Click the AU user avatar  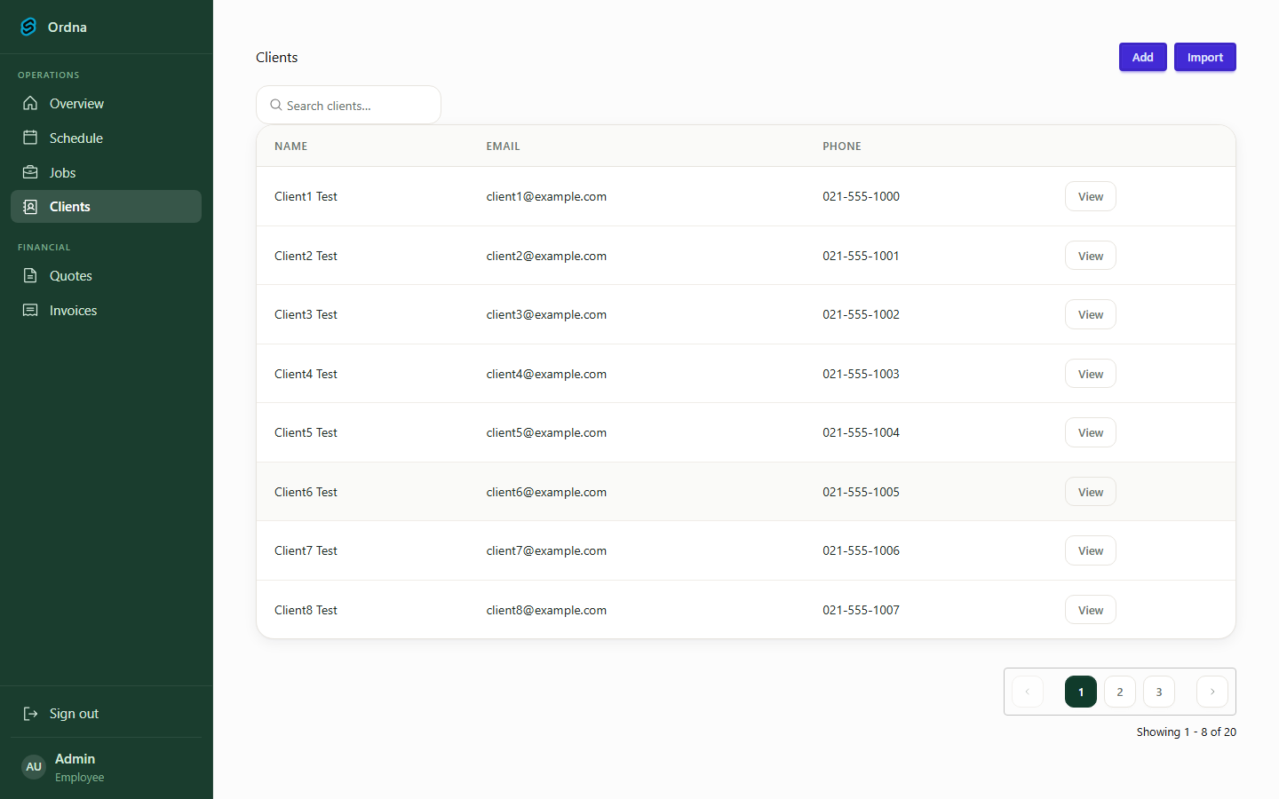34,767
